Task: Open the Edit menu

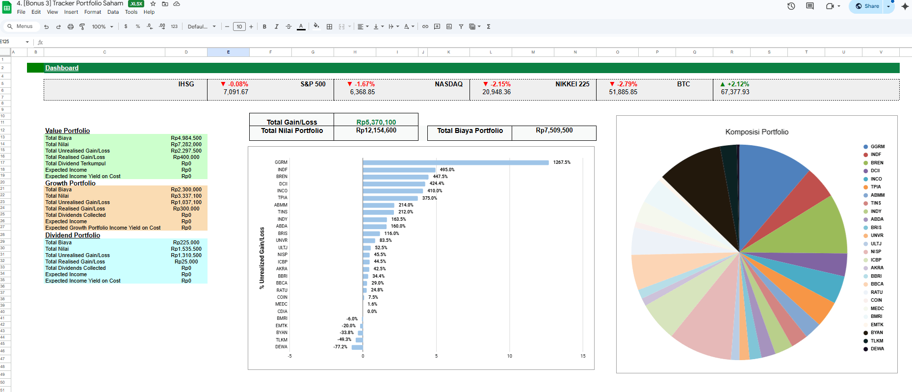Action: (x=36, y=12)
